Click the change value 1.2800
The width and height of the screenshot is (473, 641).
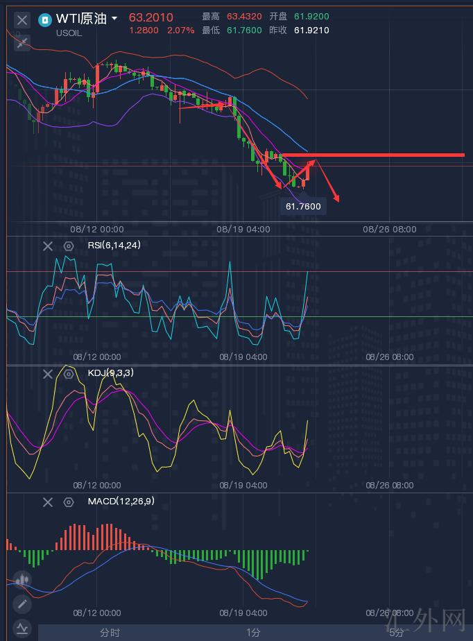tap(144, 31)
